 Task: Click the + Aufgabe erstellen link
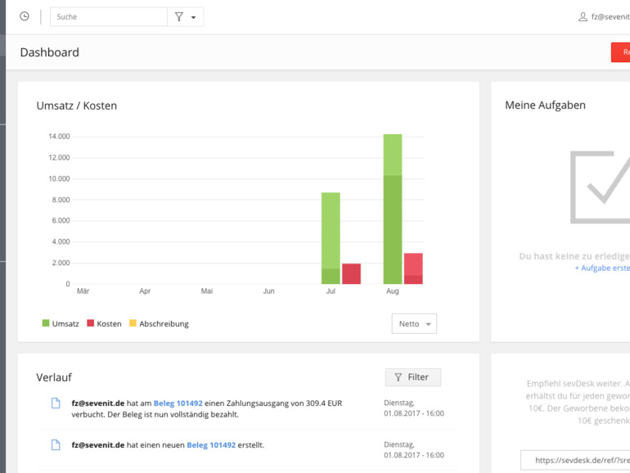tap(602, 268)
